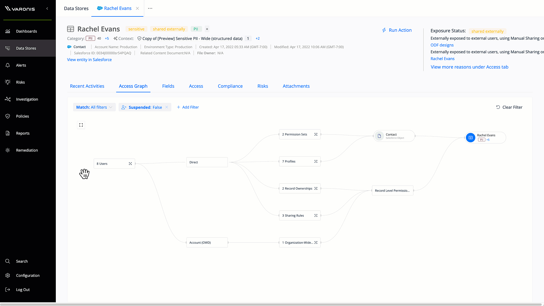Expand the 8 Users node
Screen dimensions: 544x306
130,164
